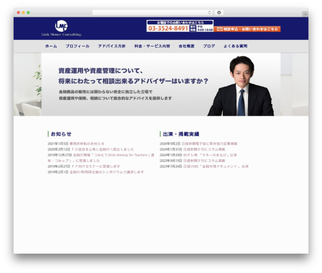Open the アドバイス方針 menu item

pos(112,46)
